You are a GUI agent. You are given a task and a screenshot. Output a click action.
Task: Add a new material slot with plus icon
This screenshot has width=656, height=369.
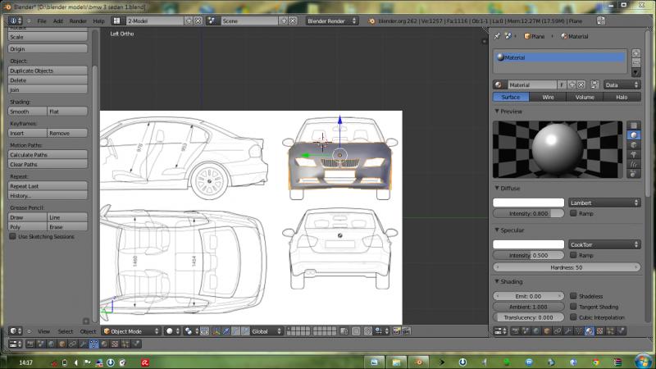[x=635, y=53]
